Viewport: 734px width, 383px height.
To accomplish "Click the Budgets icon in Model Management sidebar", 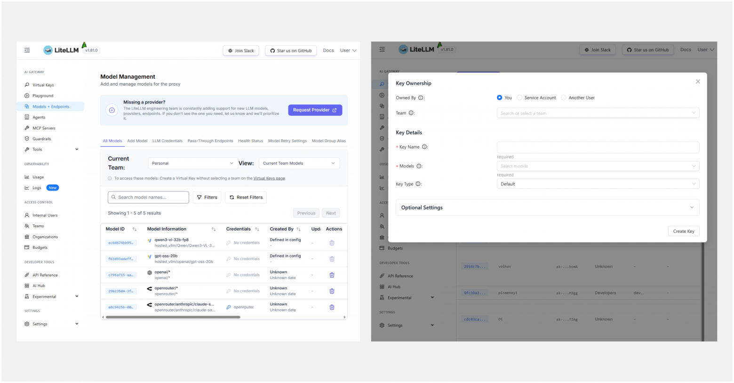I will (x=27, y=247).
